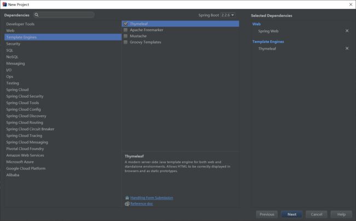Open the Spring Cloud Config category
This screenshot has height=221, width=356.
(x=24, y=110)
